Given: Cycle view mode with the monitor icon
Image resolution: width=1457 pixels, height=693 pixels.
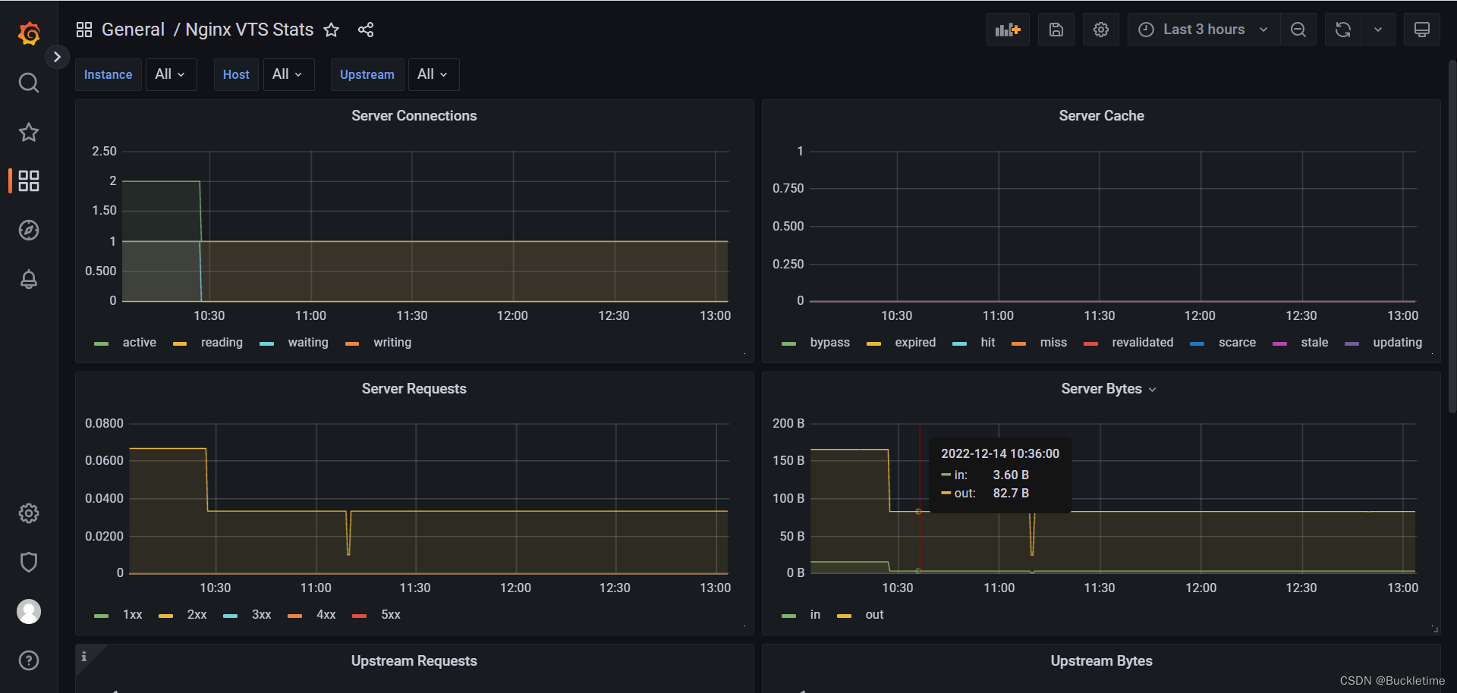Looking at the screenshot, I should pyautogui.click(x=1422, y=30).
